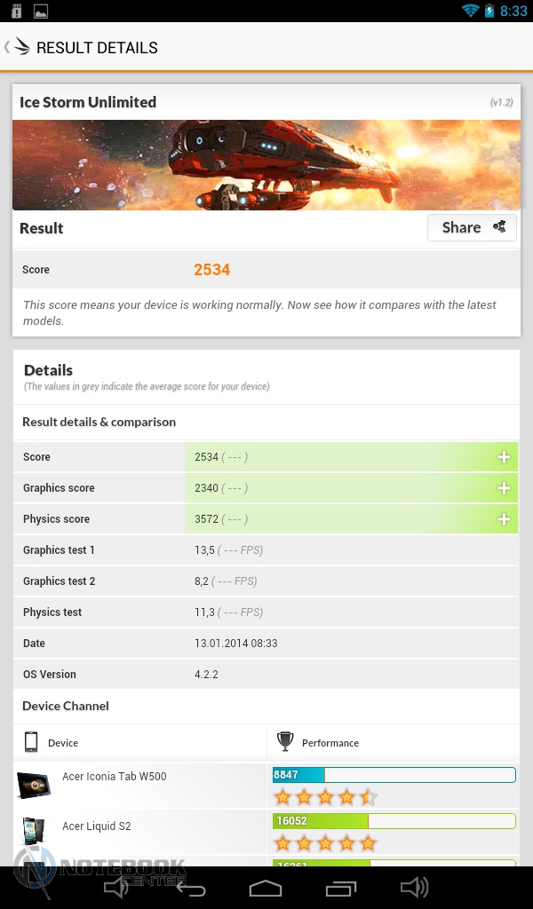Tap the Acer Liquid S2 thumbnail

point(33,833)
